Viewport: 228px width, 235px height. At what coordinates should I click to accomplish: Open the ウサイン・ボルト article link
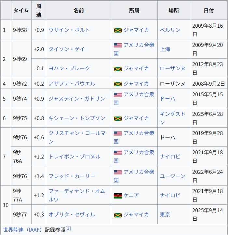tap(69, 30)
